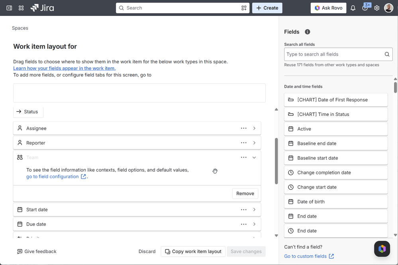
Task: Open more options for Reporter field
Action: click(x=244, y=143)
